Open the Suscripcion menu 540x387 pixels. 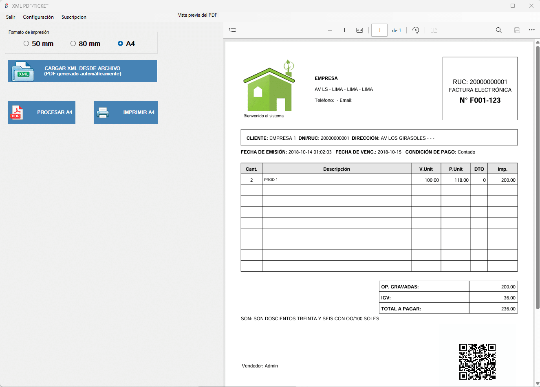point(74,17)
